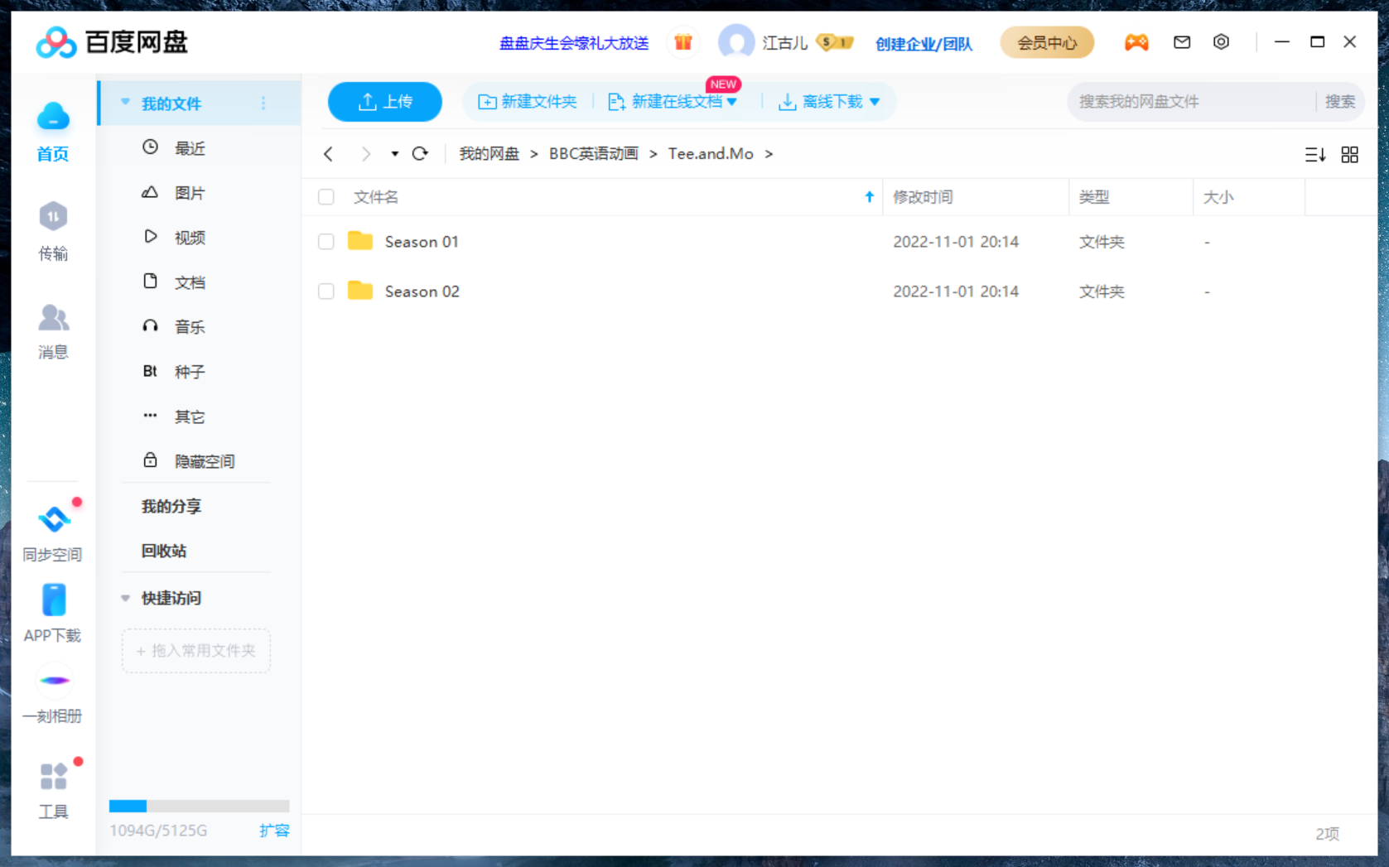Image resolution: width=1389 pixels, height=867 pixels.
Task: Refresh the current folder view
Action: click(421, 154)
